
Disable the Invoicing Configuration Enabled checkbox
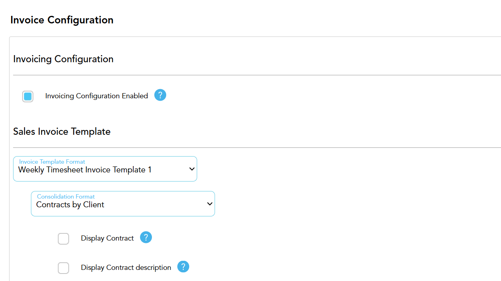(28, 96)
